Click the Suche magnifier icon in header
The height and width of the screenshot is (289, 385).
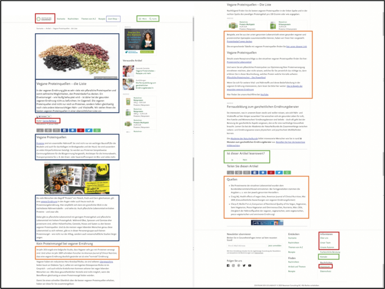150,19
